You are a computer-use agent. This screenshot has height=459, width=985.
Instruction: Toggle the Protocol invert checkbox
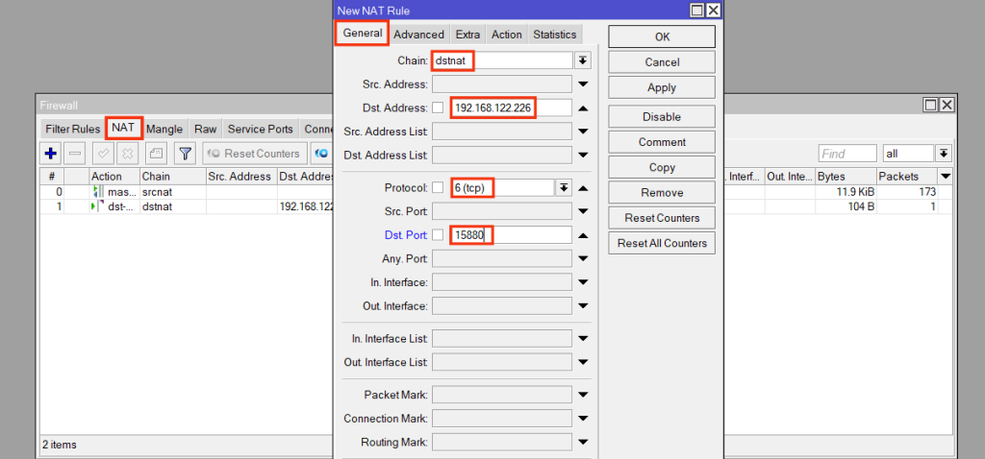pyautogui.click(x=438, y=187)
